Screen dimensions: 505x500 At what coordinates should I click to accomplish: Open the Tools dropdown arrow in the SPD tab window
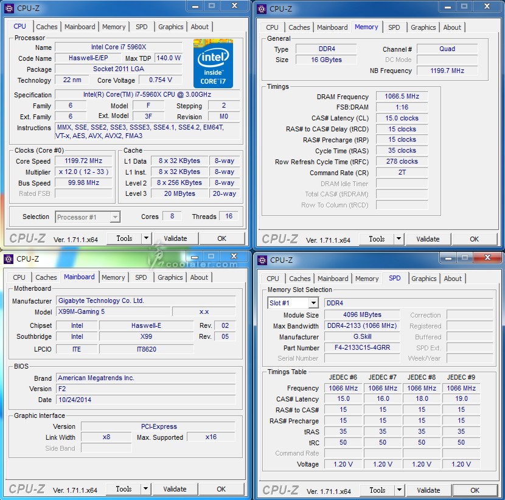(399, 490)
